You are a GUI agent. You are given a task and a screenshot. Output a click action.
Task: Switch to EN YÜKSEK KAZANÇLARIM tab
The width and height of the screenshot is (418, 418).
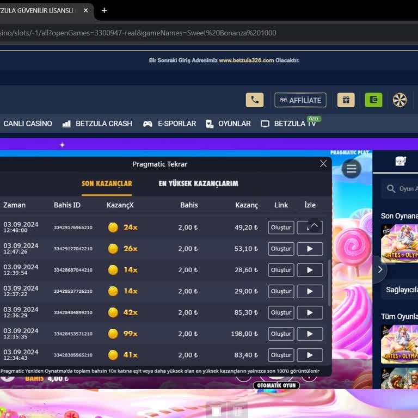click(x=198, y=183)
